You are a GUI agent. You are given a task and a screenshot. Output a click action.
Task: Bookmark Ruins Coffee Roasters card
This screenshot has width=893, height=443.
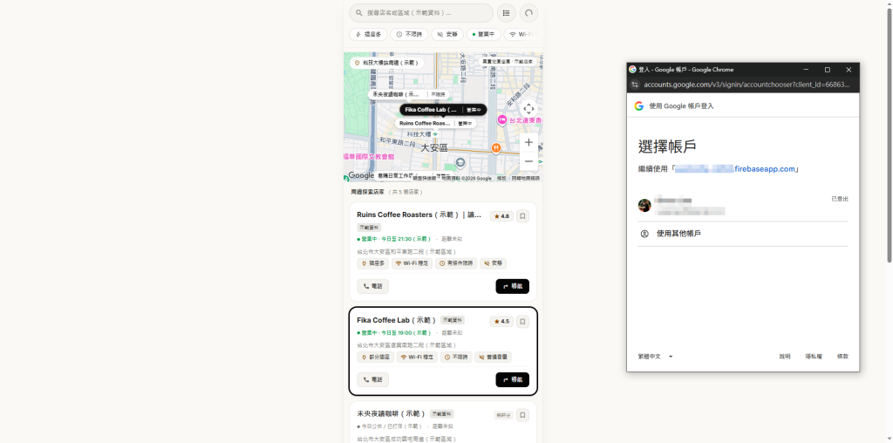click(522, 216)
